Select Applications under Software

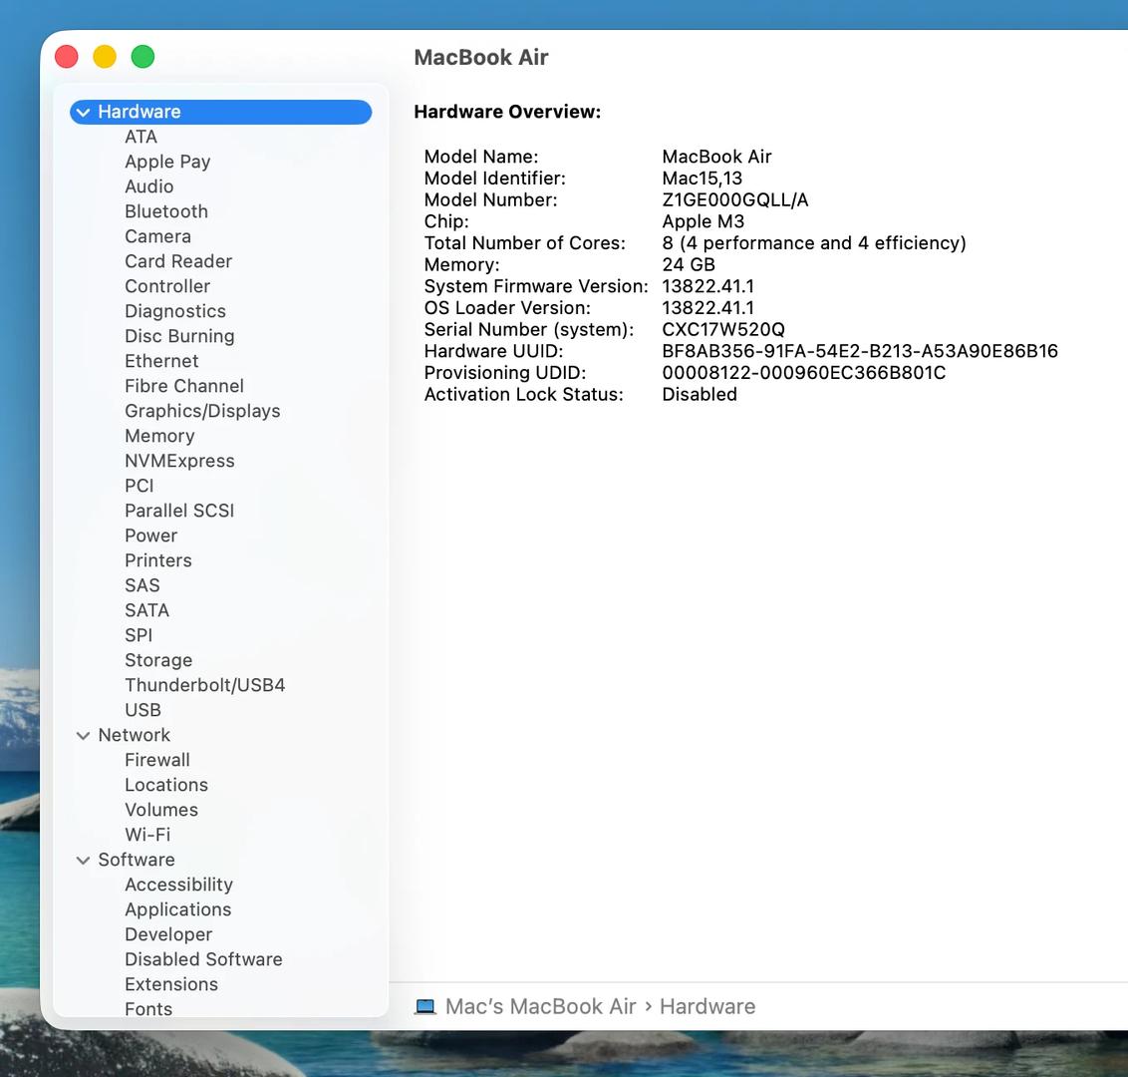(177, 909)
